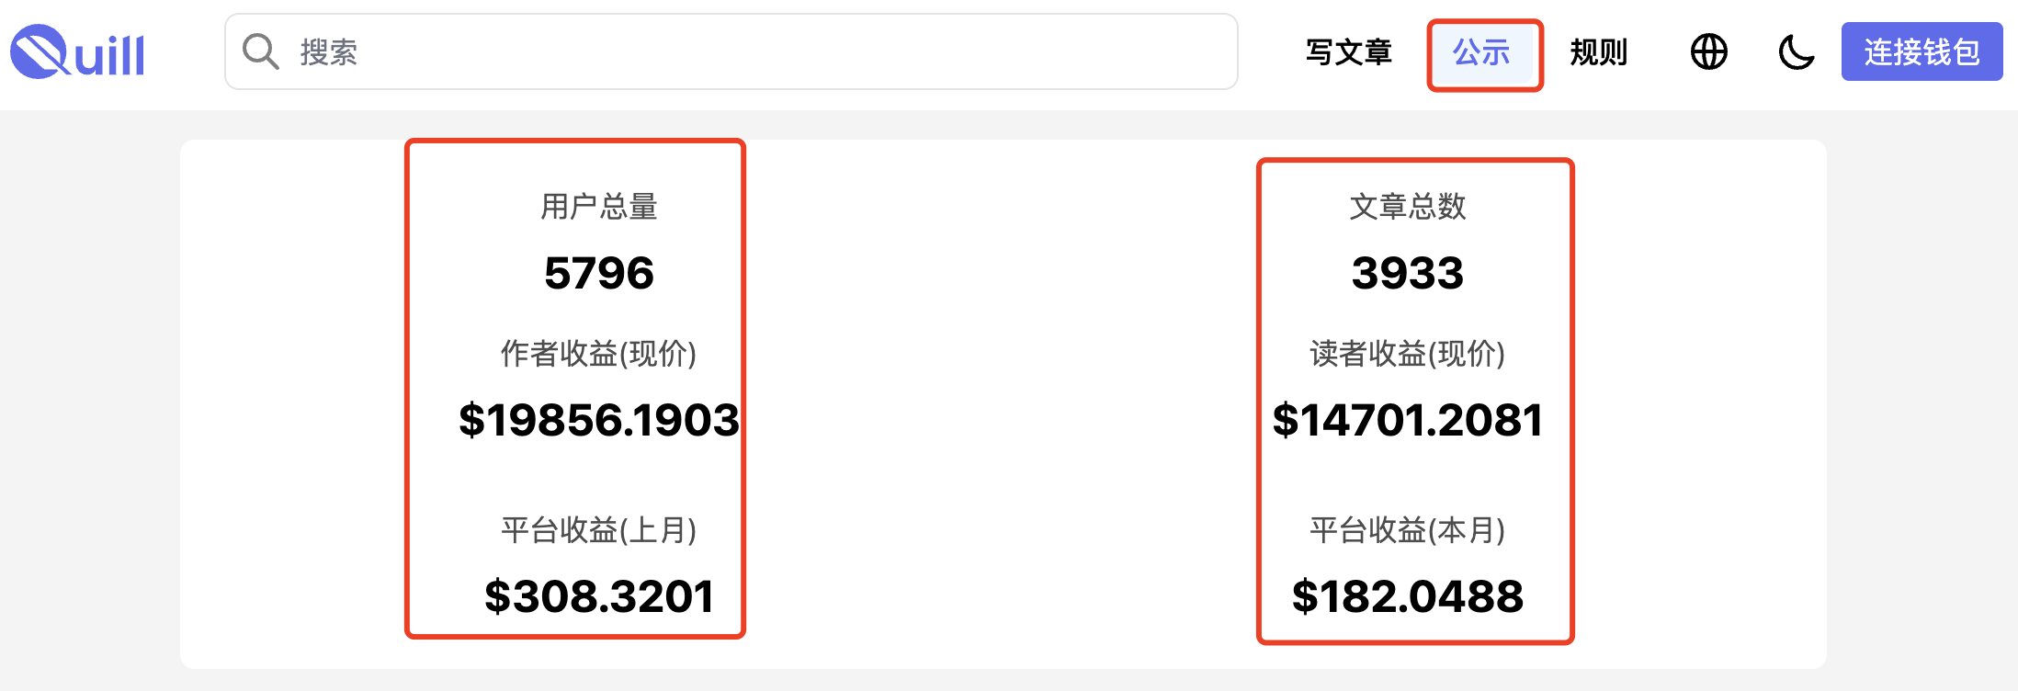This screenshot has width=2018, height=691.
Task: Select the $182.0488 this month revenue
Action: 1407,596
